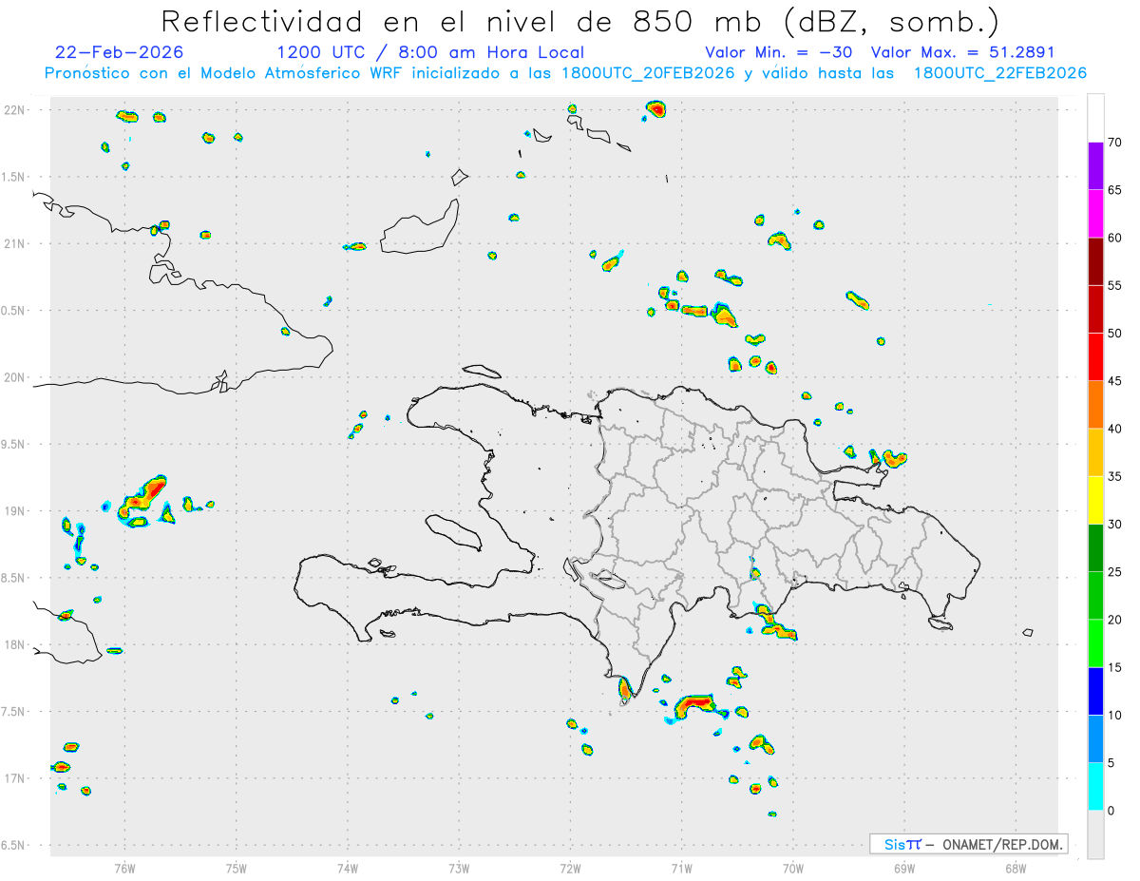The image size is (1140, 881).
Task: Click the '10' color bar label
Action: coord(1114,715)
